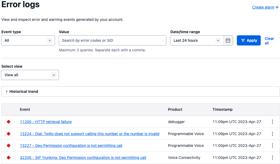Image resolution: width=280 pixels, height=164 pixels.
Task: Click the Clear all link
Action: 269,41
